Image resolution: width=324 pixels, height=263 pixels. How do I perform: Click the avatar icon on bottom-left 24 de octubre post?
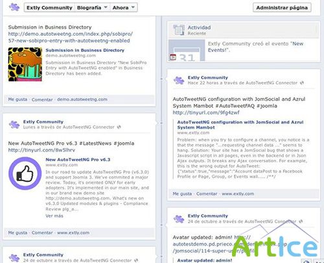point(14,258)
